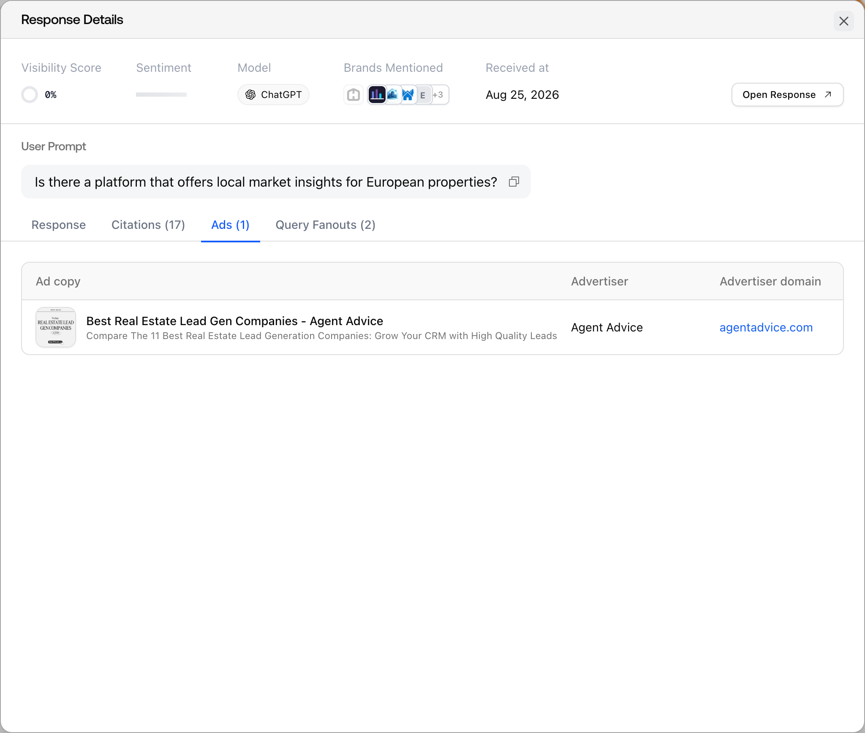The height and width of the screenshot is (733, 865).
Task: Click the ad description 'Compare The 11 Best...'
Action: pos(321,336)
